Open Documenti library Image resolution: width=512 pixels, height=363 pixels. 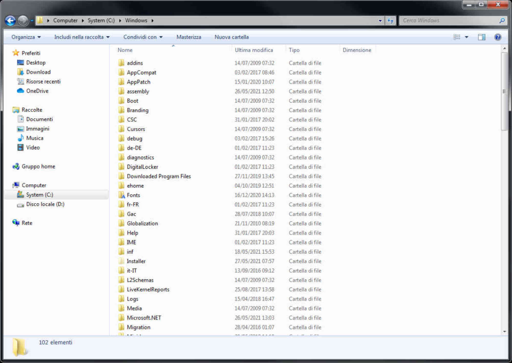(39, 119)
